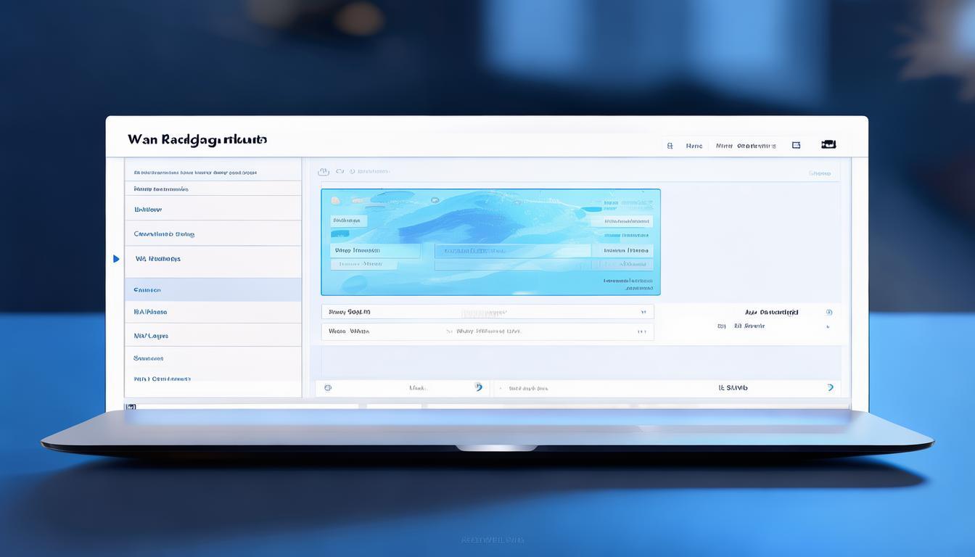Click circular icon at right panel's top row
This screenshot has height=557, width=975.
[x=828, y=313]
